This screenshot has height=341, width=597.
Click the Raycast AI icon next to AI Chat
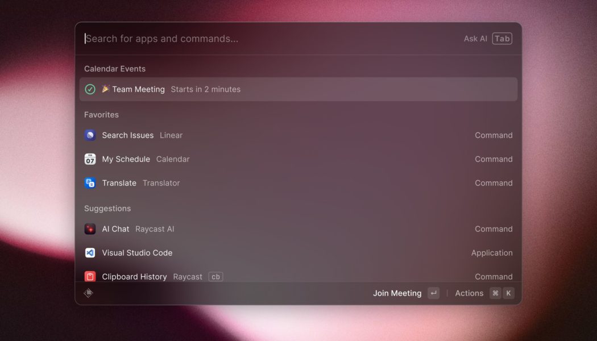pyautogui.click(x=90, y=229)
